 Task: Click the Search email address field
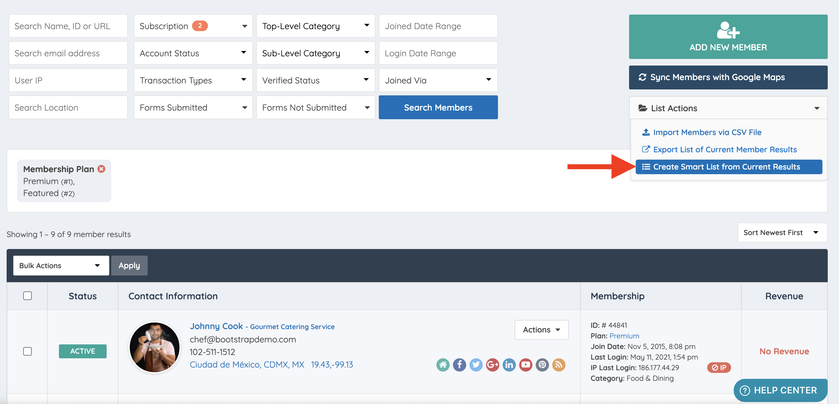tap(68, 53)
